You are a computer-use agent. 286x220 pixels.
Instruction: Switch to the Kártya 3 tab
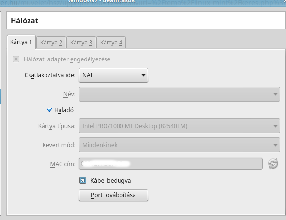(81, 43)
